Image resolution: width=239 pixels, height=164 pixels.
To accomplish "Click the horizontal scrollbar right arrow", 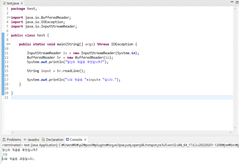I will (230, 133).
